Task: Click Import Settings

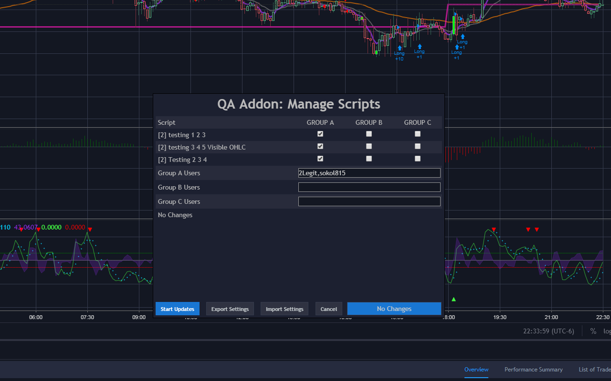Action: [284, 309]
